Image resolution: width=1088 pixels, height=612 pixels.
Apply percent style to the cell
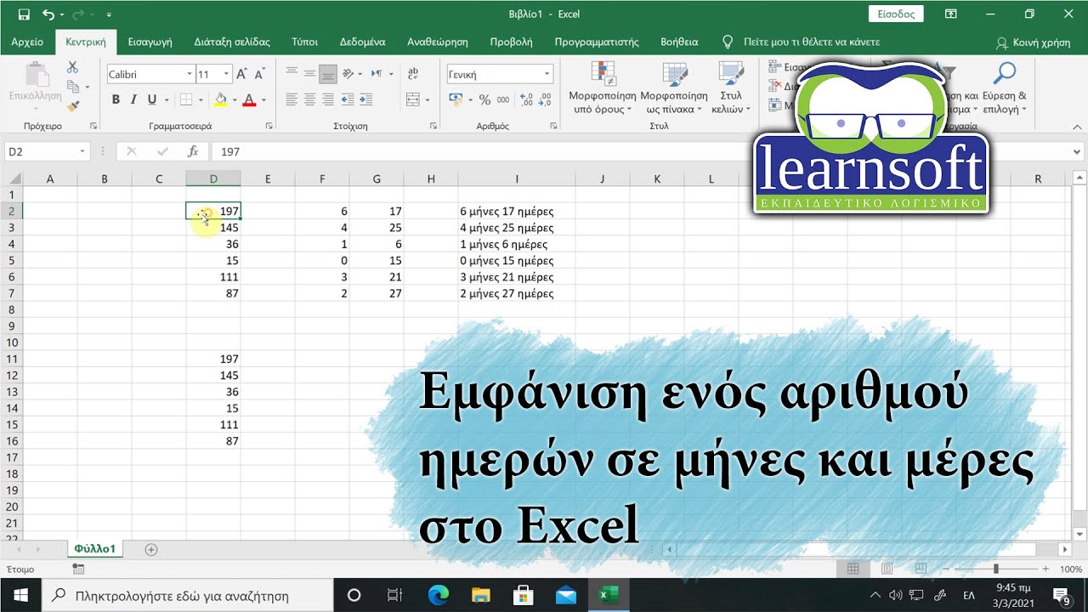click(484, 99)
